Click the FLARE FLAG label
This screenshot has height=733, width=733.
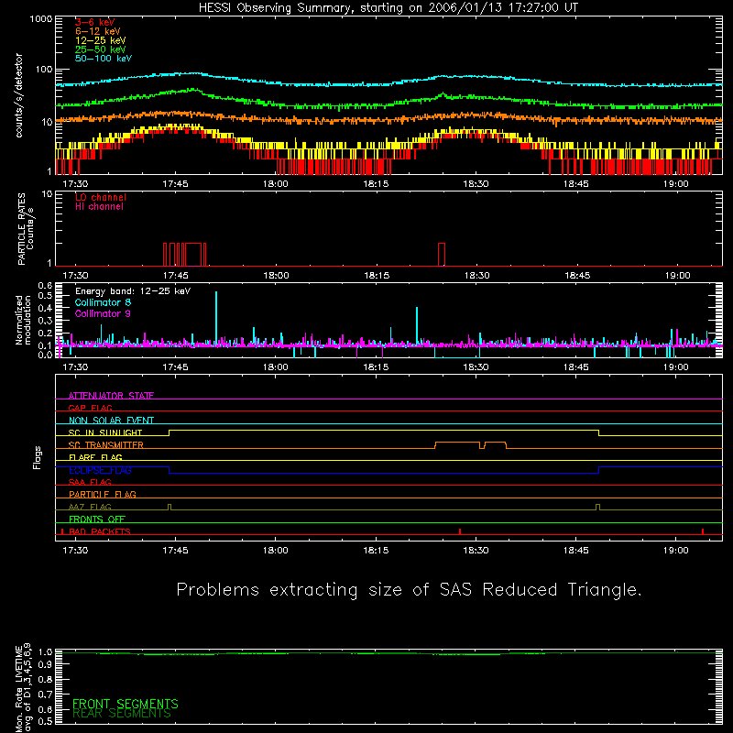click(95, 457)
